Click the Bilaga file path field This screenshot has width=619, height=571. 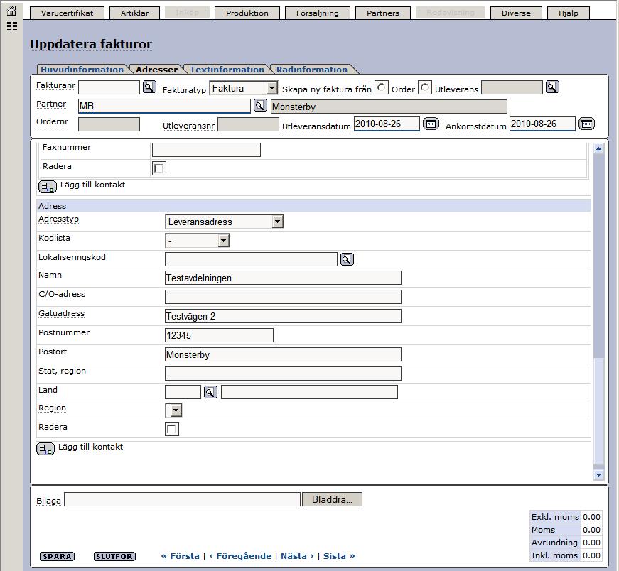[182, 499]
